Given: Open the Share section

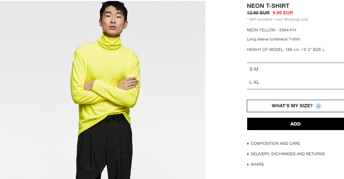Looking at the screenshot, I should (257, 164).
